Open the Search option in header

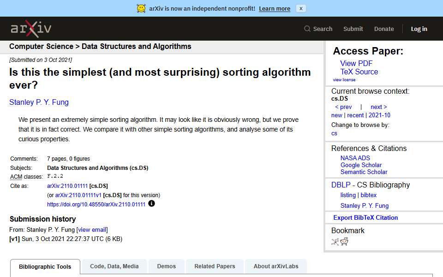click(318, 29)
